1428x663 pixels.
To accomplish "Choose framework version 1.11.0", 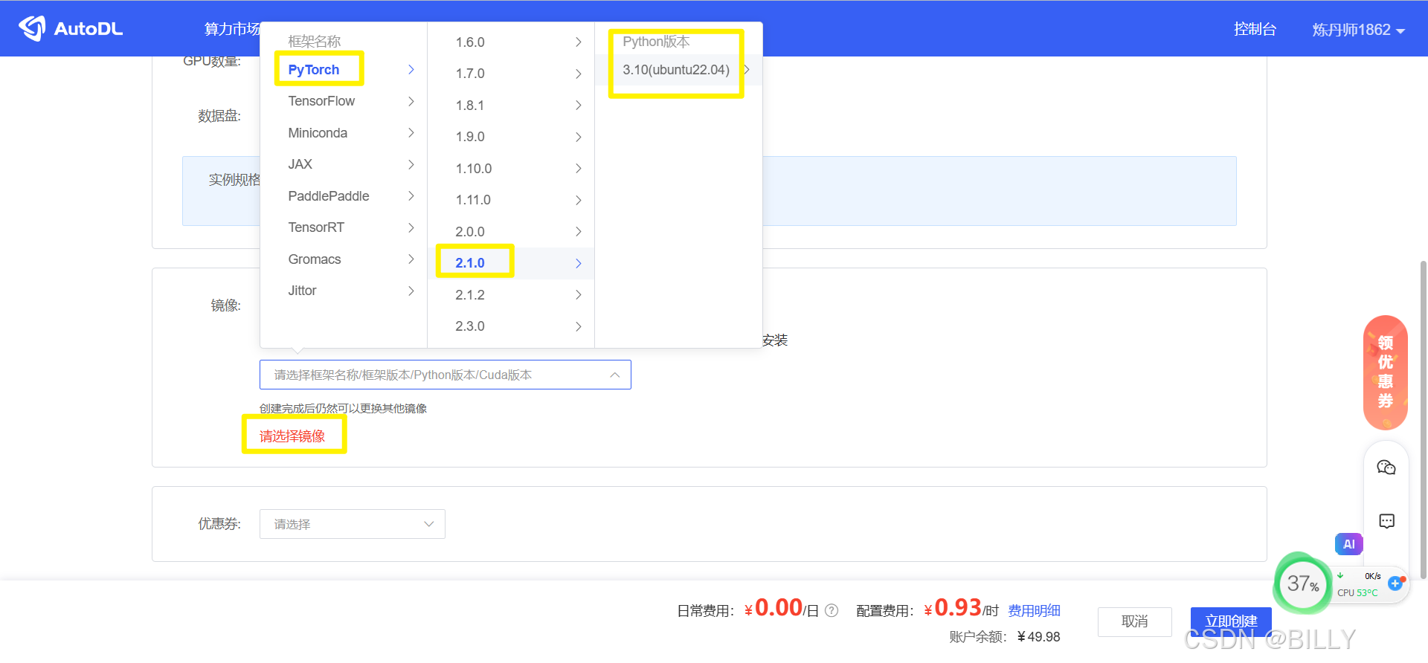I will click(511, 200).
